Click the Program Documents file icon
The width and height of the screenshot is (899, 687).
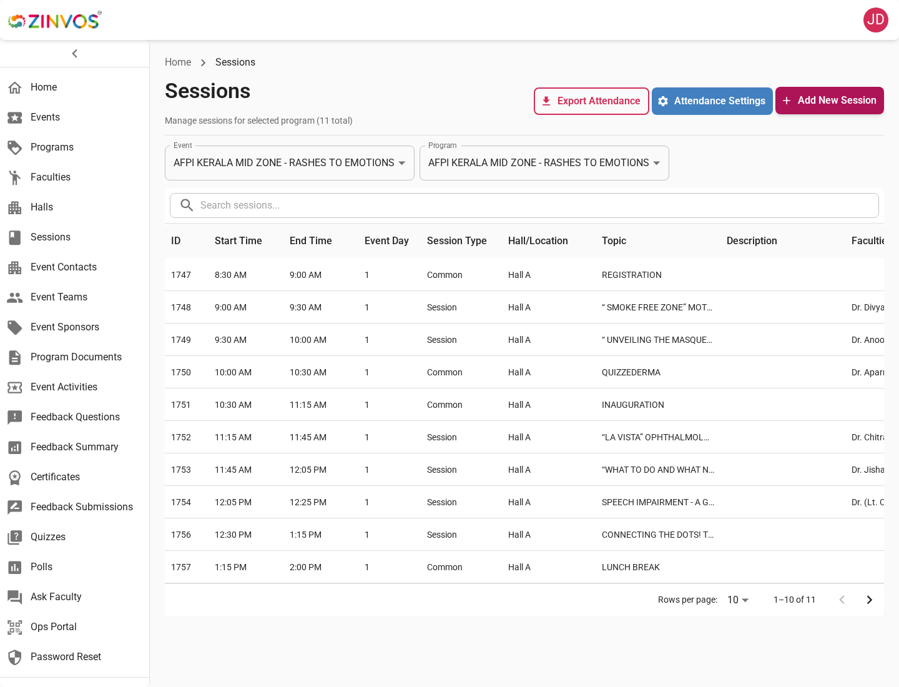pos(15,357)
